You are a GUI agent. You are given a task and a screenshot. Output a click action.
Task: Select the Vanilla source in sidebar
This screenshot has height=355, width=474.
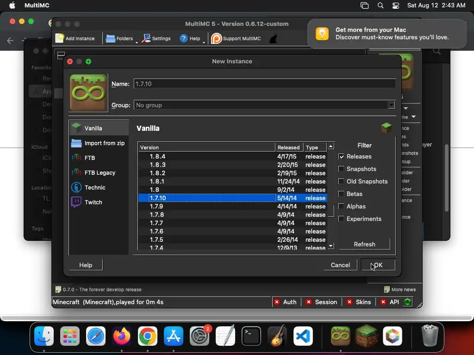[x=99, y=128]
